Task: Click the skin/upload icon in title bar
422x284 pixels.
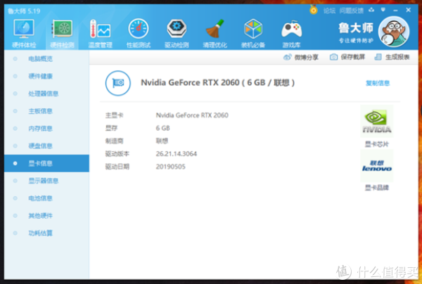Action: point(371,10)
